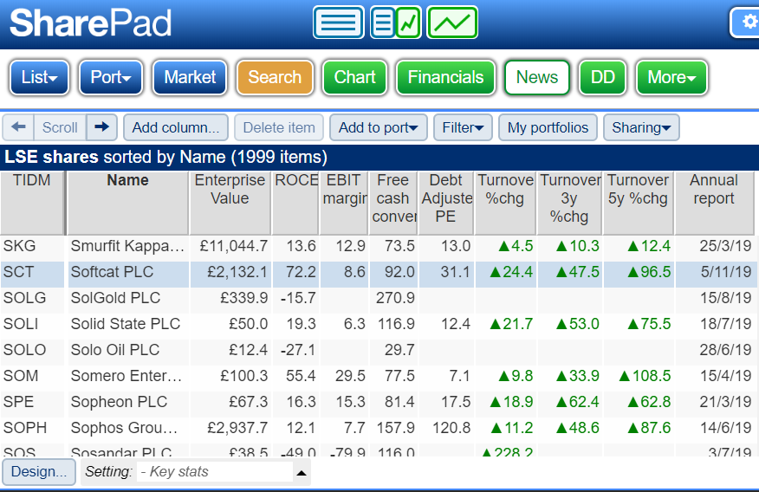The width and height of the screenshot is (759, 492).
Task: Sort by Annual report column header
Action: point(714,203)
